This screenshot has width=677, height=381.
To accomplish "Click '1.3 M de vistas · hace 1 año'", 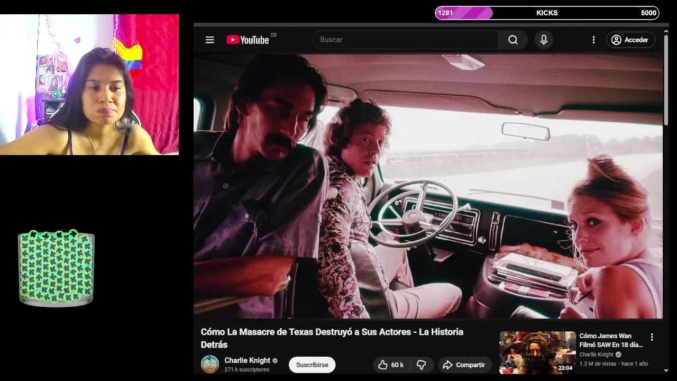I will [614, 364].
